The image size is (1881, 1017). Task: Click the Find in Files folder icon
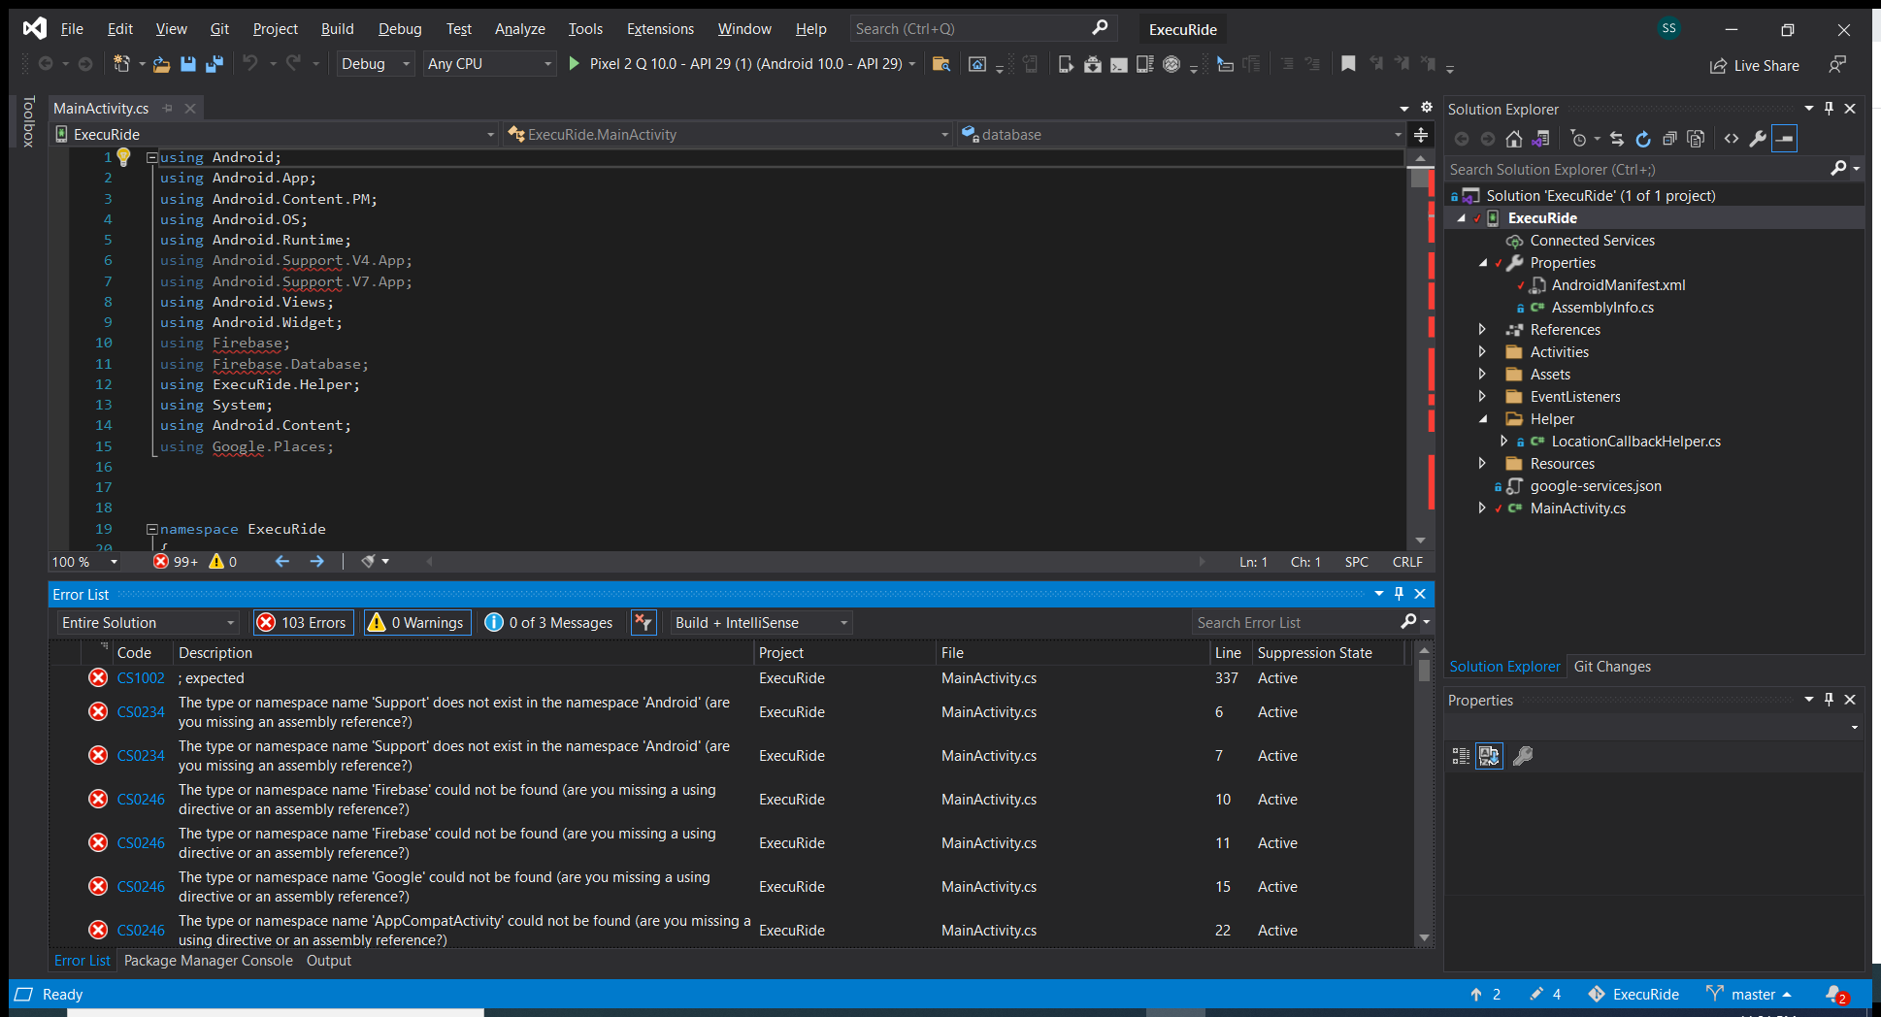[x=940, y=64]
